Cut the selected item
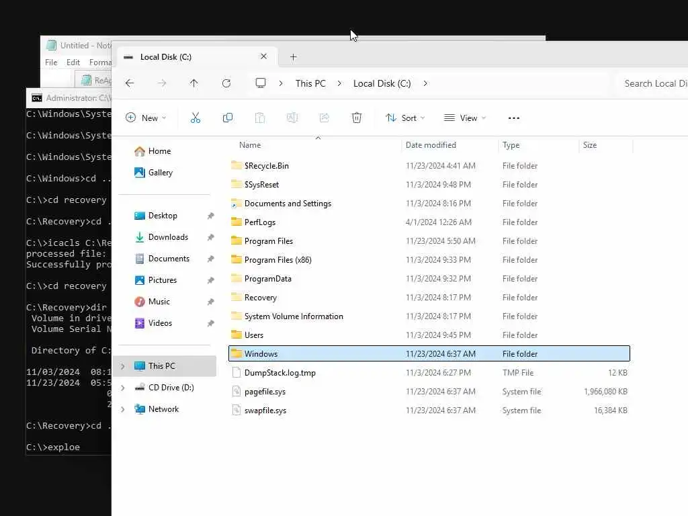Screen dimensions: 688x516 click(x=196, y=118)
